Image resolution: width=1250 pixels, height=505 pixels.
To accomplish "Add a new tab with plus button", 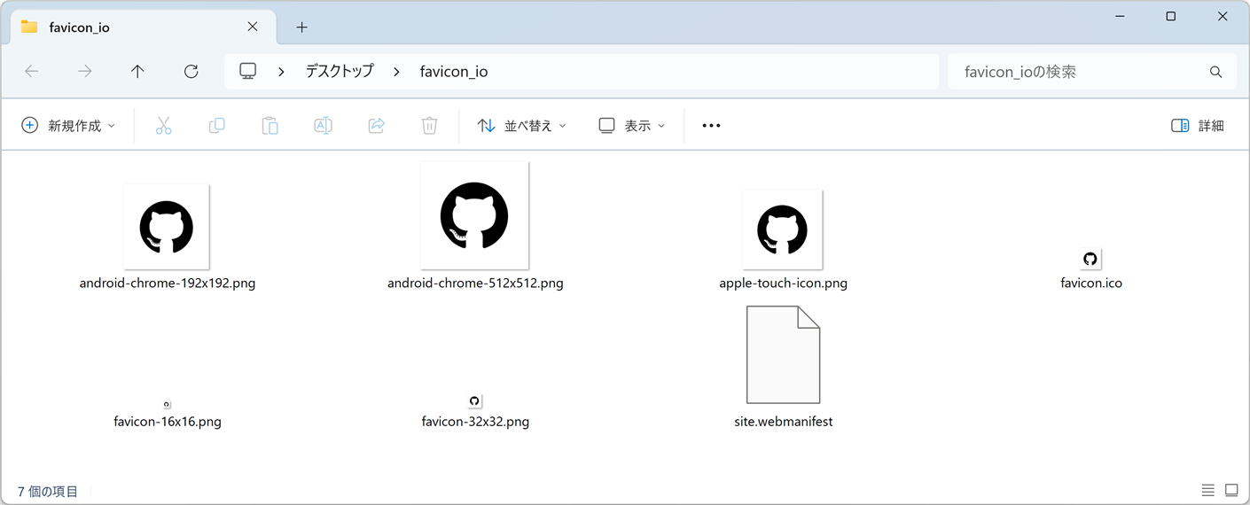I will (301, 27).
